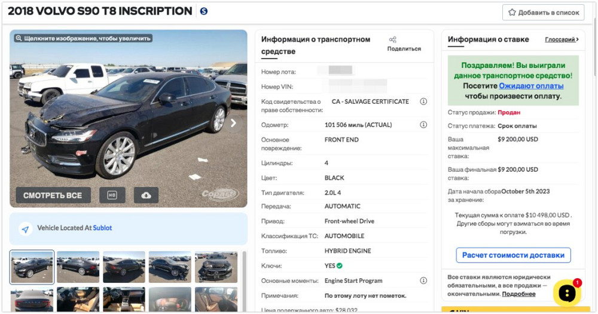Click the info icon beside salvage certificate

click(x=423, y=101)
